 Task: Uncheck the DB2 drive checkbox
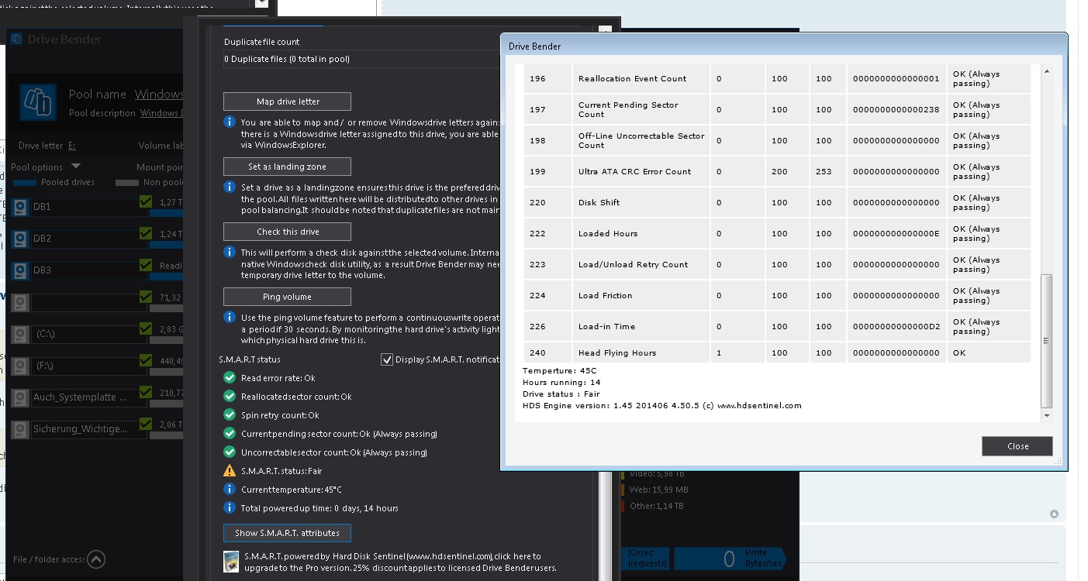[x=145, y=233]
